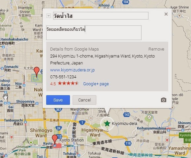Image resolution: width=191 pixels, height=158 pixels.
Task: Save the edited place details
Action: click(58, 100)
